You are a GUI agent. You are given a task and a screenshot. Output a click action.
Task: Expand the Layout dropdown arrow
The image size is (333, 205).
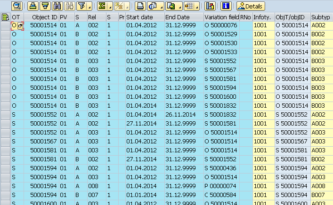pyautogui.click(x=197, y=7)
